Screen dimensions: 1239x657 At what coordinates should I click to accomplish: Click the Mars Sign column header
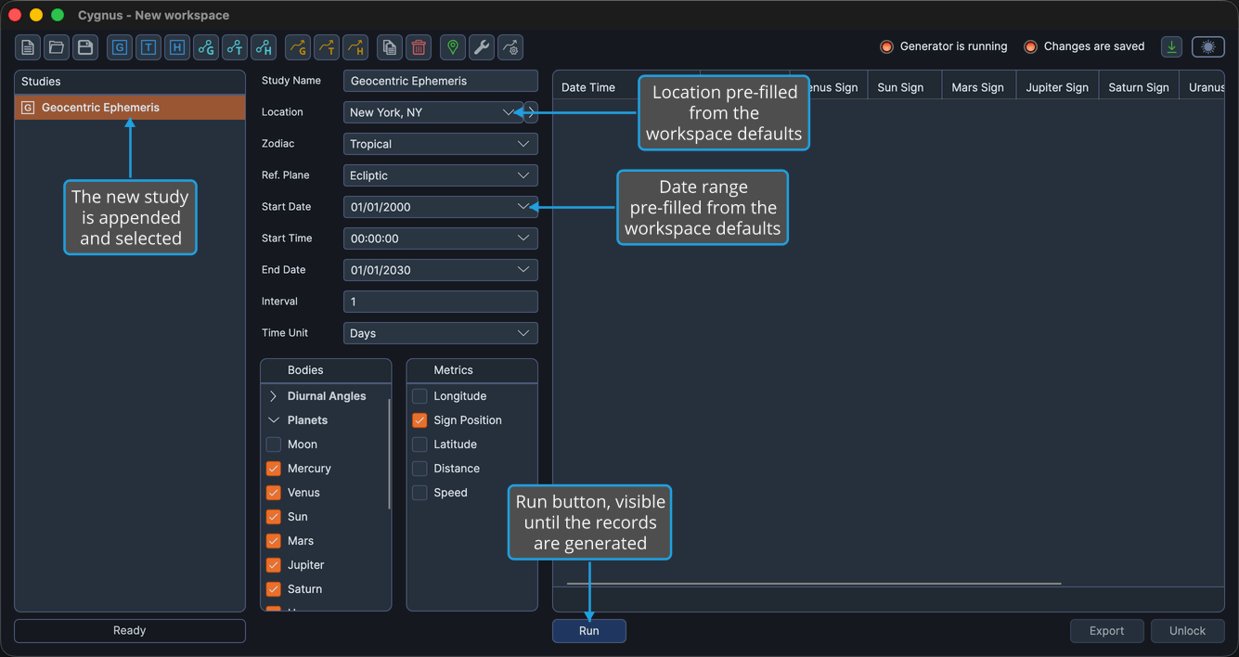pos(979,87)
